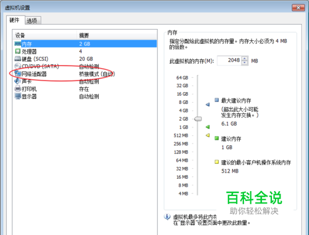Screen dimensions: 309x235
Task: Click the memory slider thumb at 2 GB
Action: pos(198,119)
